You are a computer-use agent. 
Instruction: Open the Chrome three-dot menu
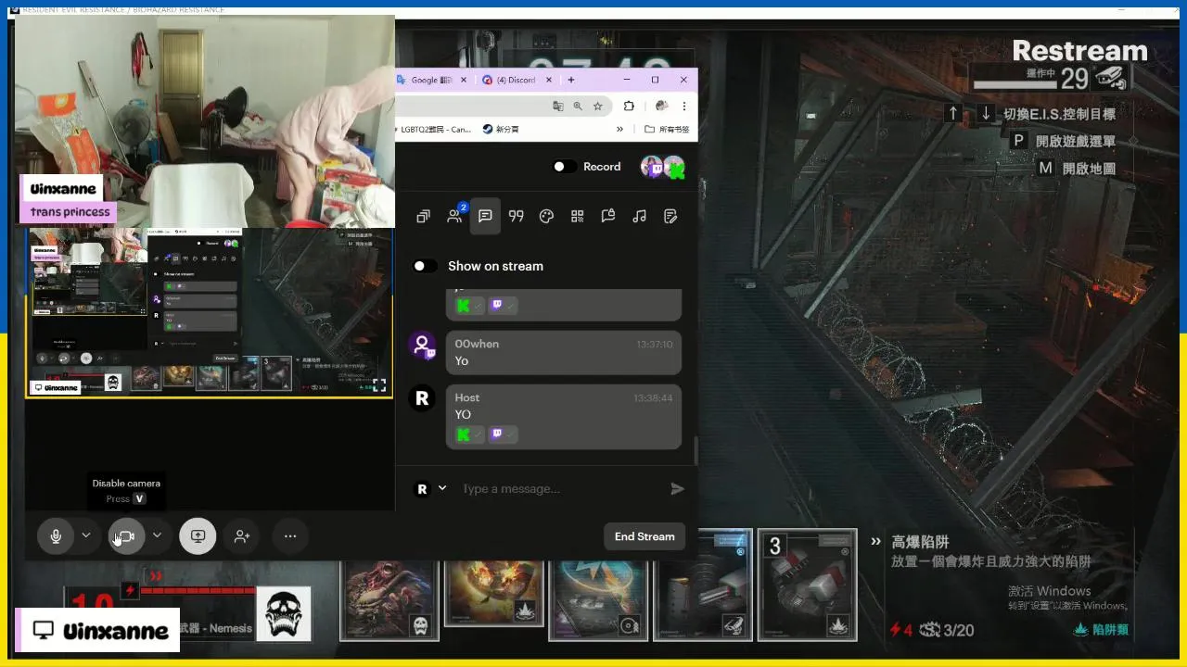[684, 106]
